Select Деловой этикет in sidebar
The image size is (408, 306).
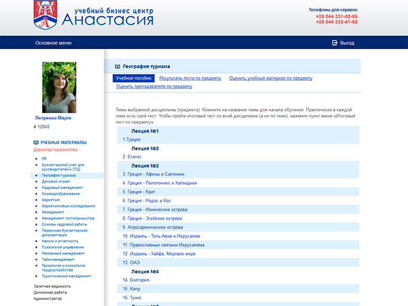[x=57, y=182]
